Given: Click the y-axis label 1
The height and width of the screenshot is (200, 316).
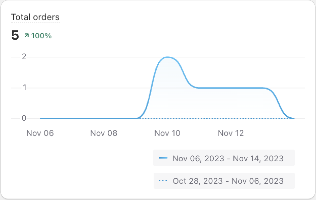Looking at the screenshot, I should click(x=24, y=88).
